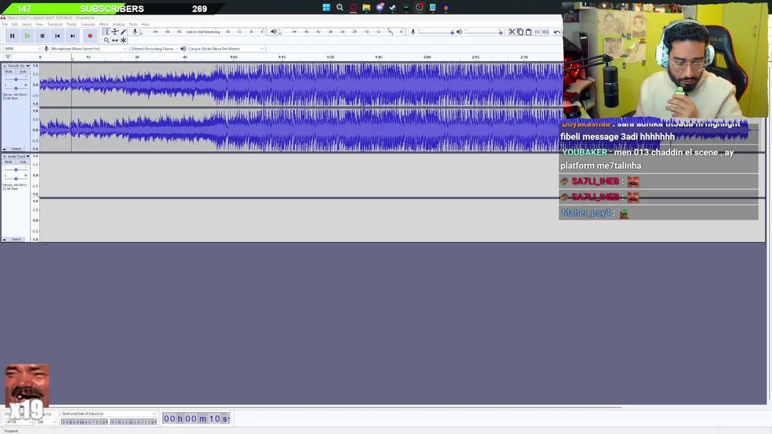Open the Select menu
772x434 pixels.
pos(27,24)
